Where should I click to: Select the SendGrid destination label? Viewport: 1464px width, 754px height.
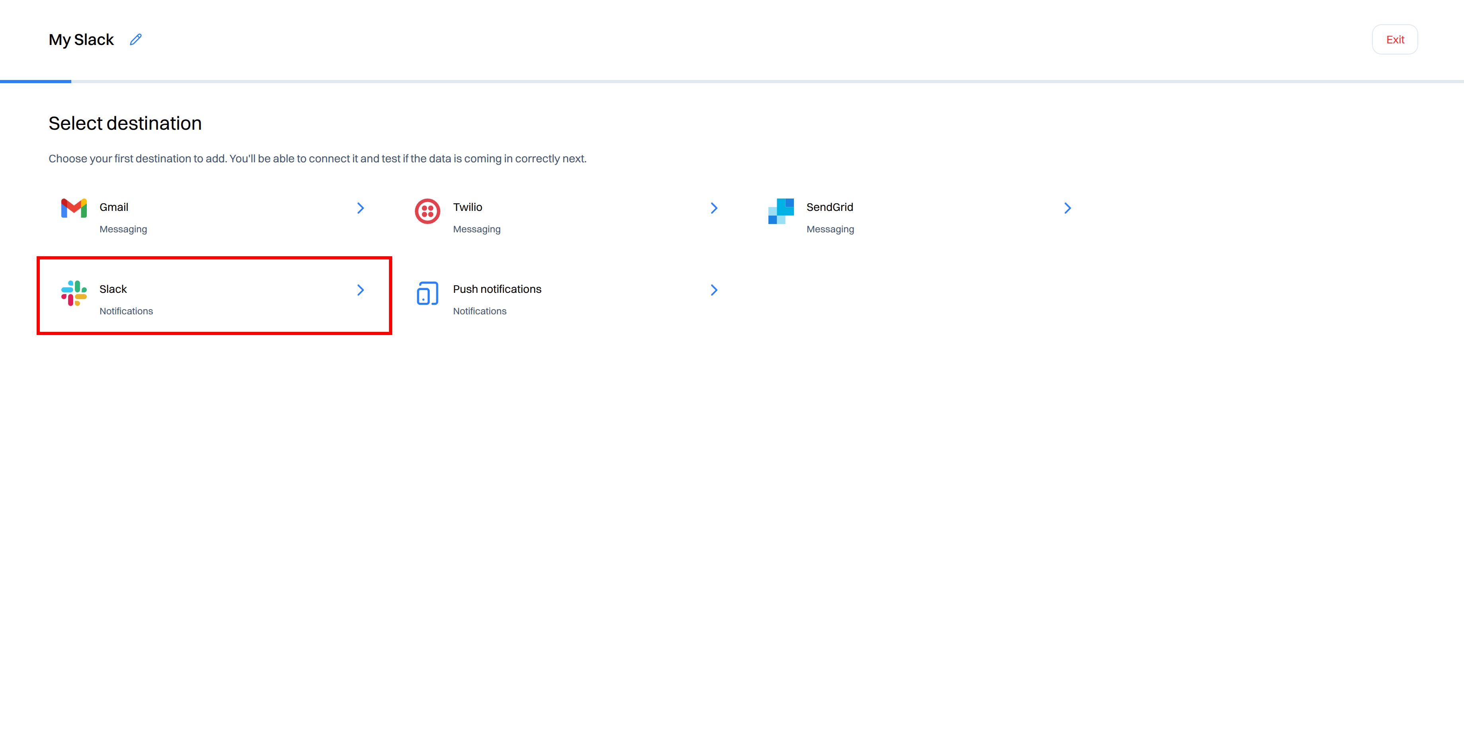830,207
